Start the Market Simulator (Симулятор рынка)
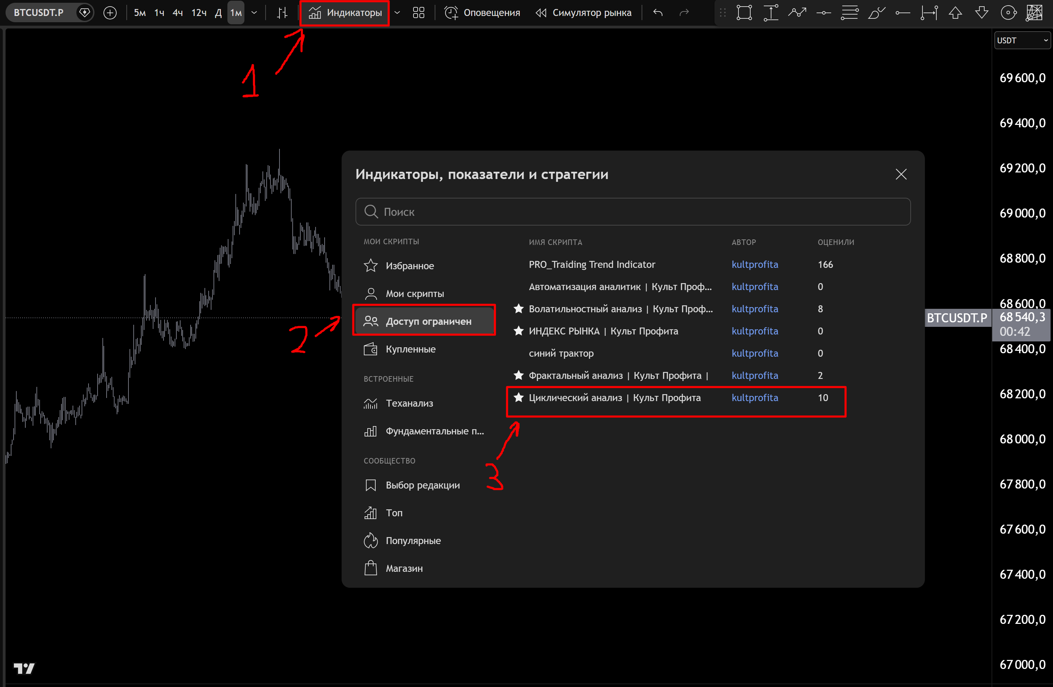Screen dimensions: 1053x687 pos(583,13)
